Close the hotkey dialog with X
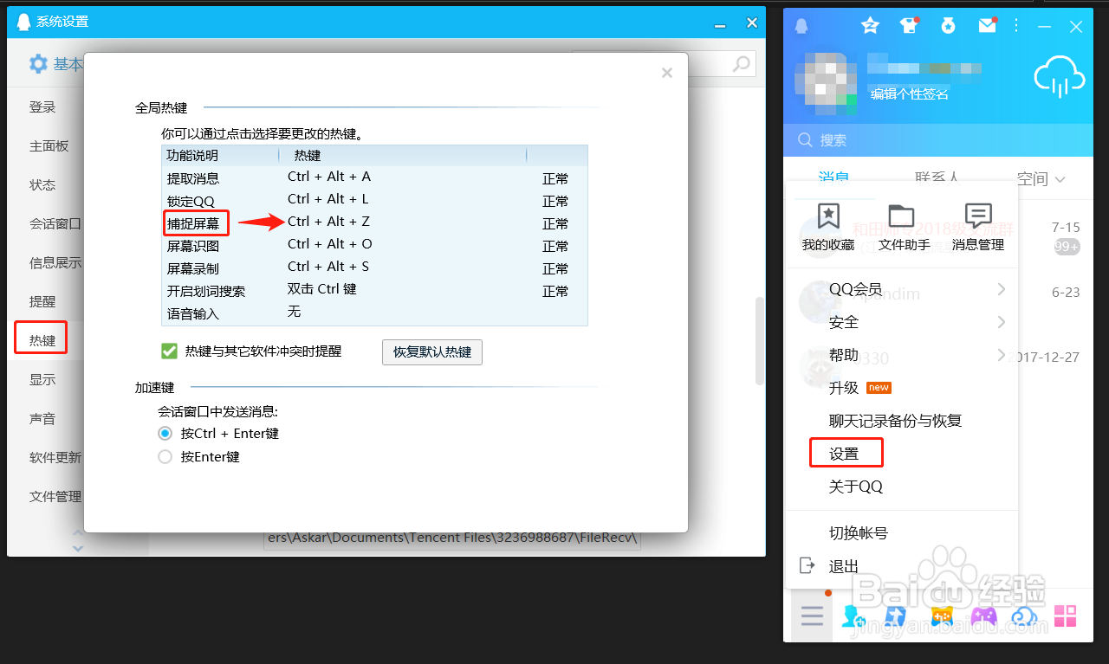Image resolution: width=1109 pixels, height=664 pixels. point(667,74)
